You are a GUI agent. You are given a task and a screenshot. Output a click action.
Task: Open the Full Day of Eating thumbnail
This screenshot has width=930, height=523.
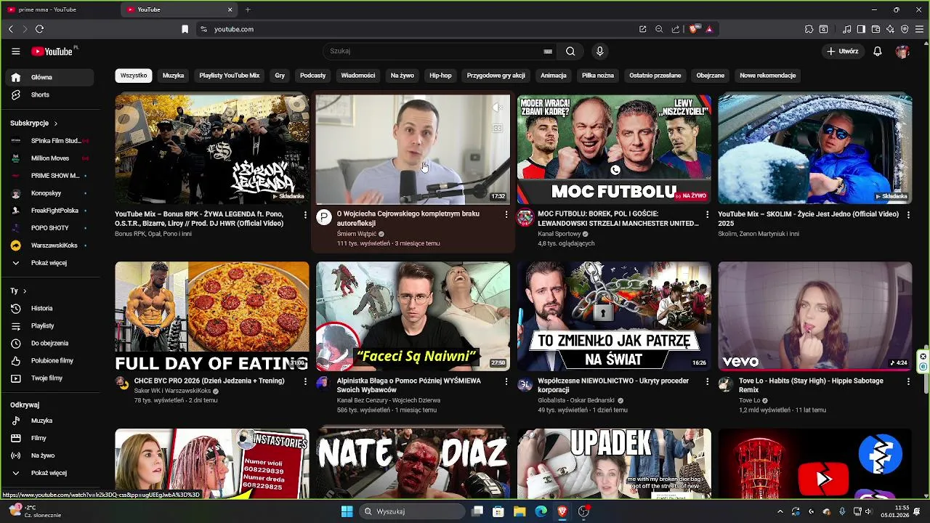point(212,316)
